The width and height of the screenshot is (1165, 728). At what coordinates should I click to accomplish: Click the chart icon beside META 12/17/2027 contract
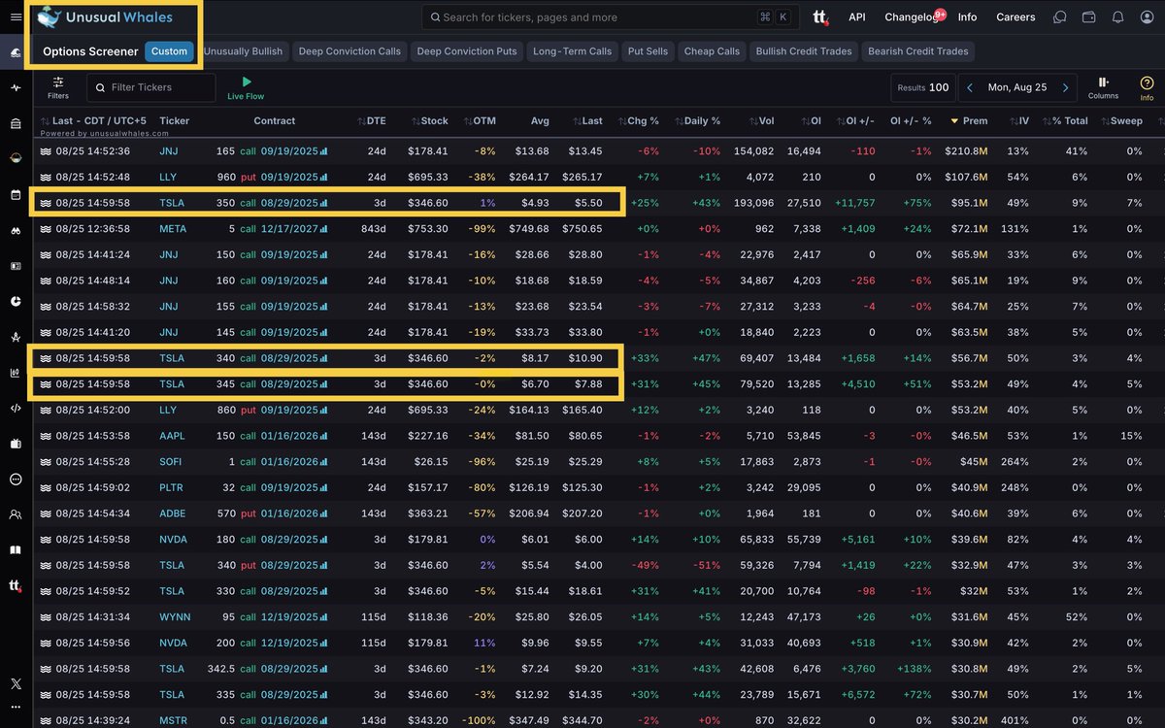pos(323,229)
